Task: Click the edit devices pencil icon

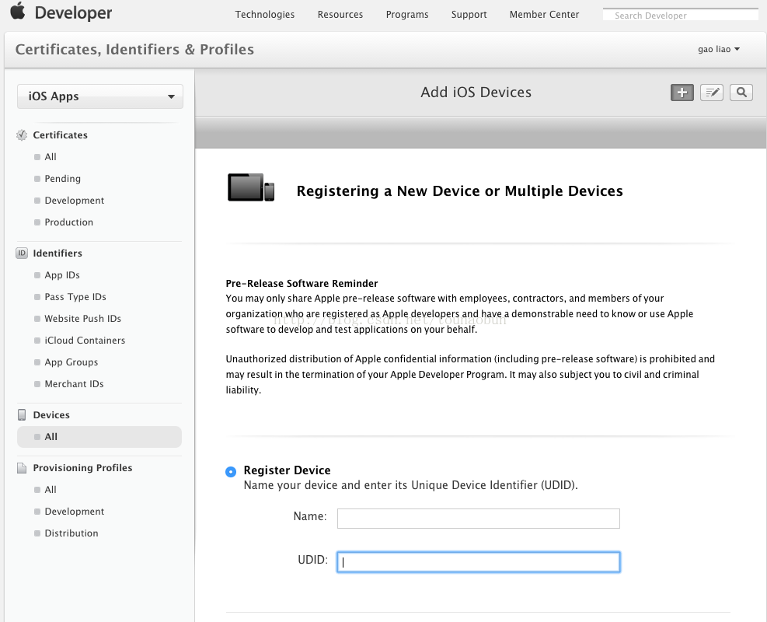Action: tap(712, 93)
